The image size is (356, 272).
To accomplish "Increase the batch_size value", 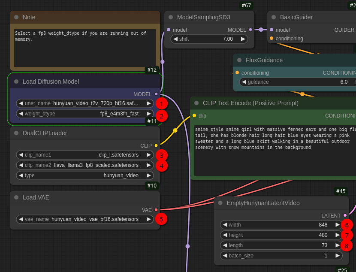I will pyautogui.click(x=338, y=256).
